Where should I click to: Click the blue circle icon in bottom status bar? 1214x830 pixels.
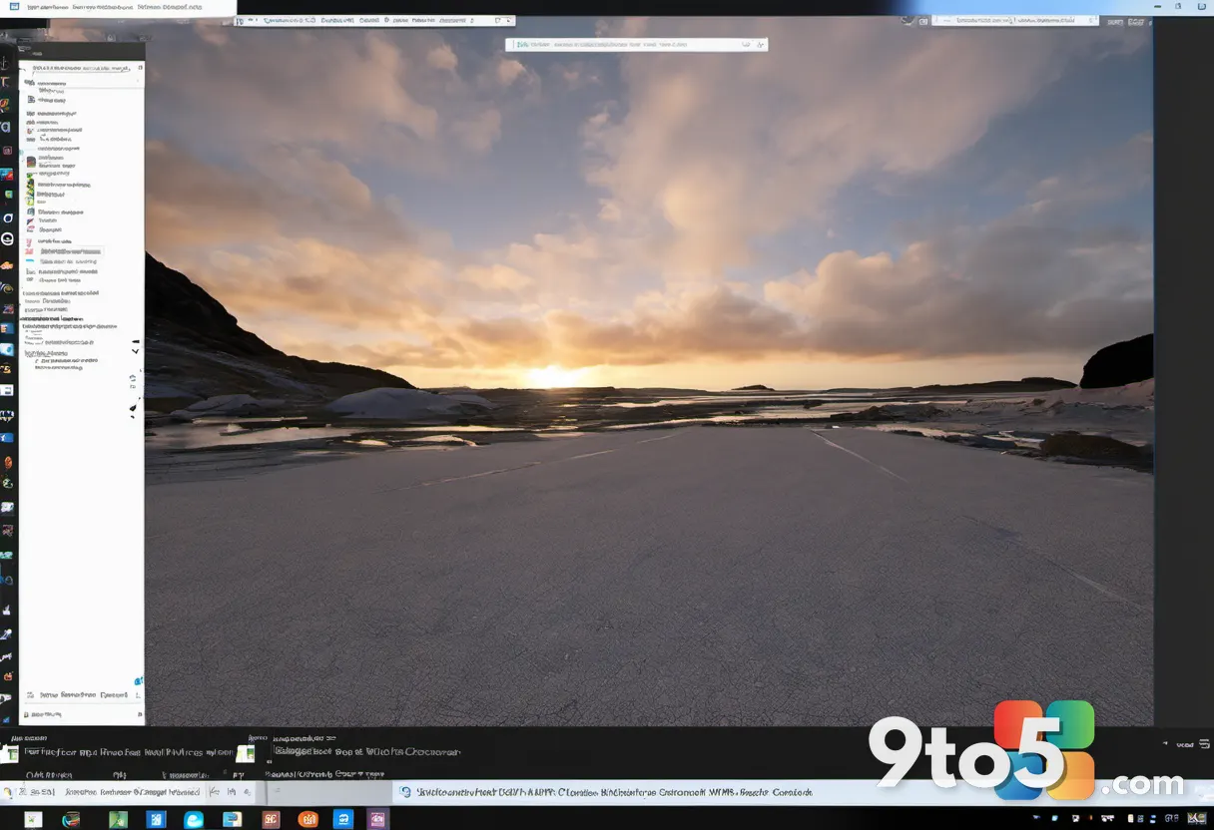405,792
